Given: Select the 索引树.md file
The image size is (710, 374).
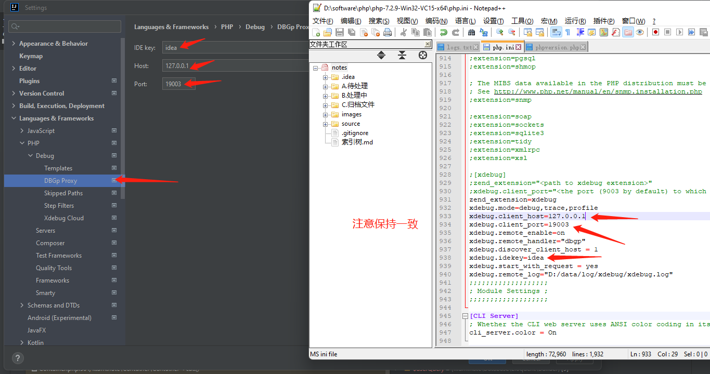Looking at the screenshot, I should [x=357, y=142].
